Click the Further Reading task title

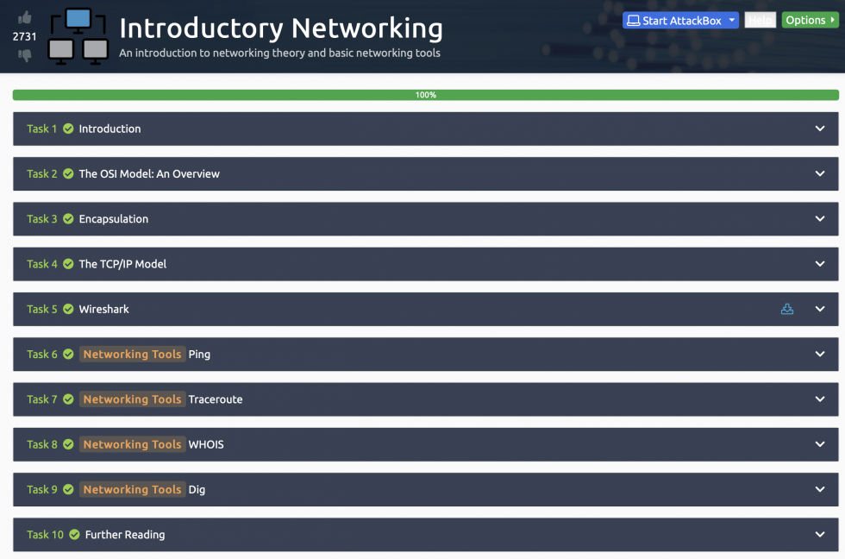click(x=125, y=535)
